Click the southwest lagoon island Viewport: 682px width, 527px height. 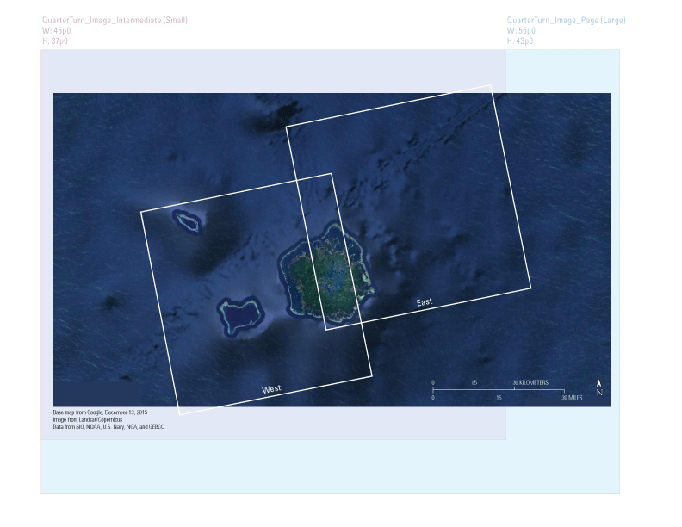tap(240, 315)
